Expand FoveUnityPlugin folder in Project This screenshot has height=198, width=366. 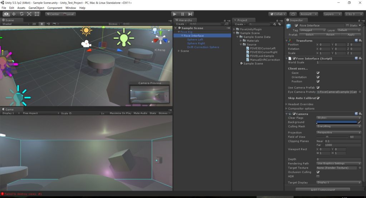coord(234,29)
